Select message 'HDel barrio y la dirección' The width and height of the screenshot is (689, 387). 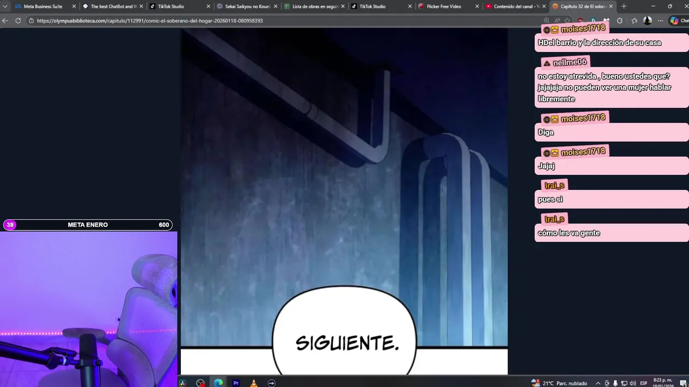pyautogui.click(x=612, y=42)
